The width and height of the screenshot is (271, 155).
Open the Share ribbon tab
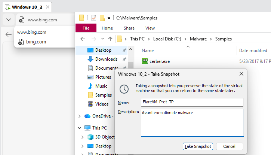click(129, 28)
